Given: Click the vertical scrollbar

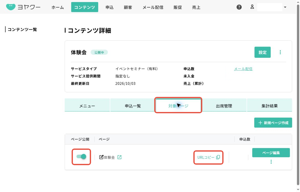Looking at the screenshot, I should 298,95.
